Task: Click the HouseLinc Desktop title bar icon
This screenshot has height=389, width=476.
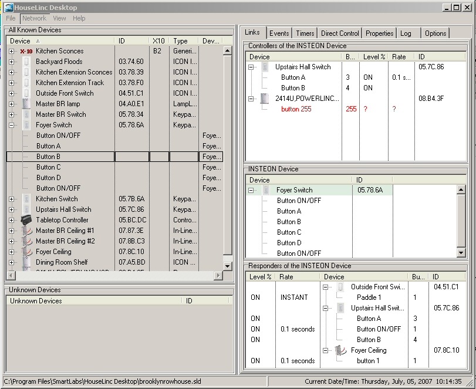Action: coord(9,7)
